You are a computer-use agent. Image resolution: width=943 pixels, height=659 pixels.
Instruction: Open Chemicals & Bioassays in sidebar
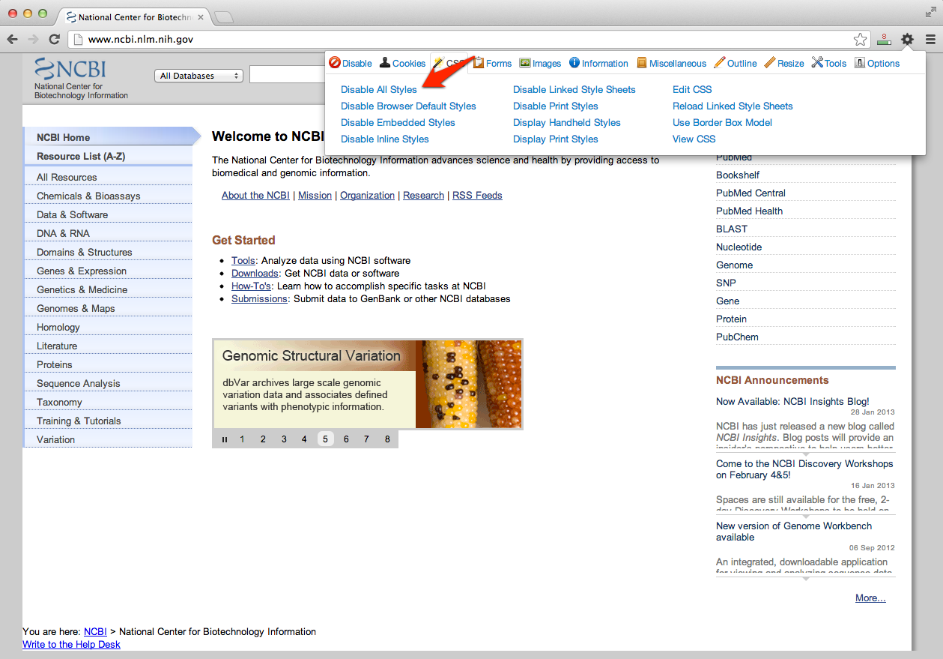click(108, 196)
